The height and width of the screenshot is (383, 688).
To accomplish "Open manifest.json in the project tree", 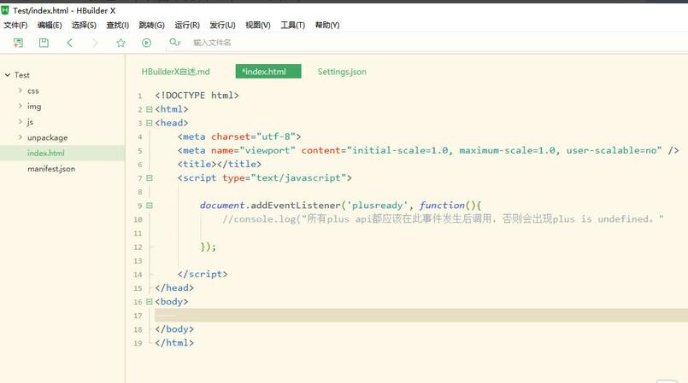I will [x=50, y=169].
